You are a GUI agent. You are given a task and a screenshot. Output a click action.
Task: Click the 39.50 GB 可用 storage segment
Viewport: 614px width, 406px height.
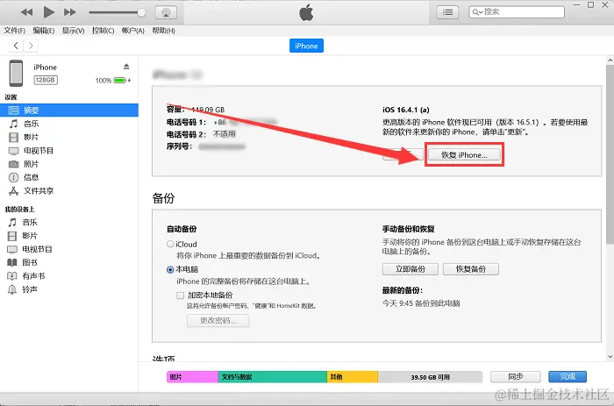(x=430, y=377)
